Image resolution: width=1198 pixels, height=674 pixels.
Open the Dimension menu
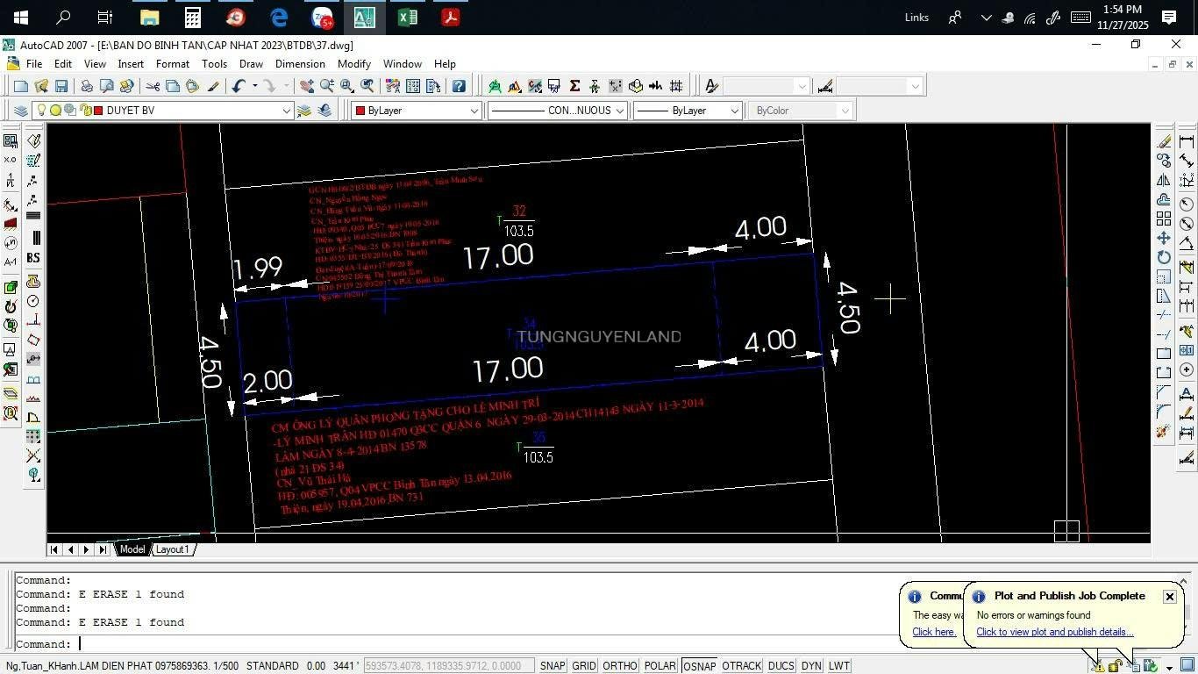pos(300,64)
